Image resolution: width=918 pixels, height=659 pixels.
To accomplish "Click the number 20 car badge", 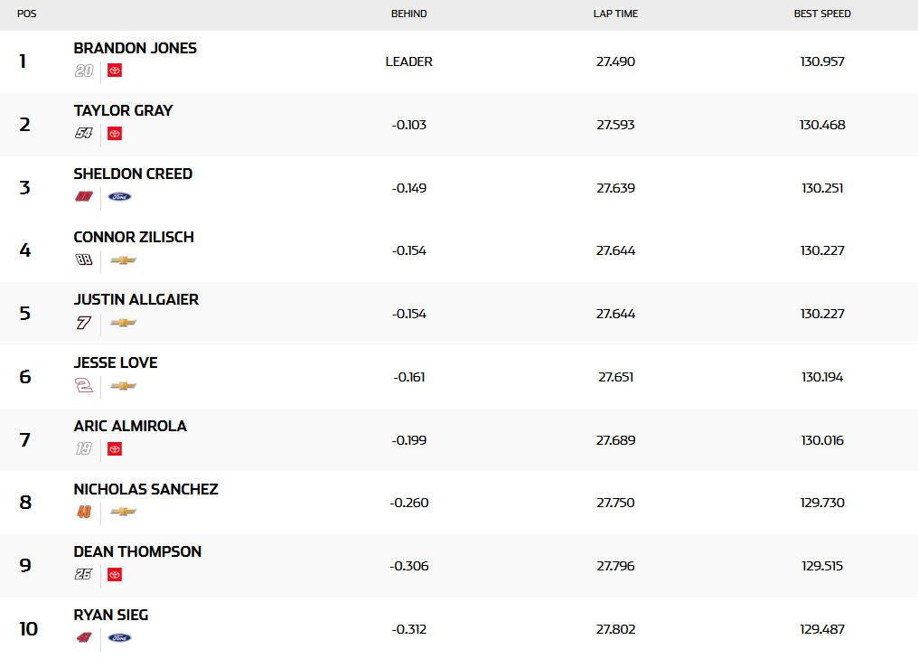I will 84,71.
